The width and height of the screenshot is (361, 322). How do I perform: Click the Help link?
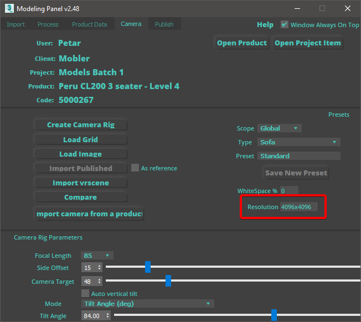point(265,25)
